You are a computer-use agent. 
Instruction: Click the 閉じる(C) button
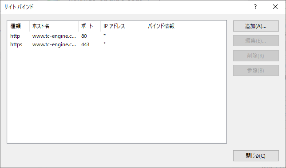pos(256,156)
